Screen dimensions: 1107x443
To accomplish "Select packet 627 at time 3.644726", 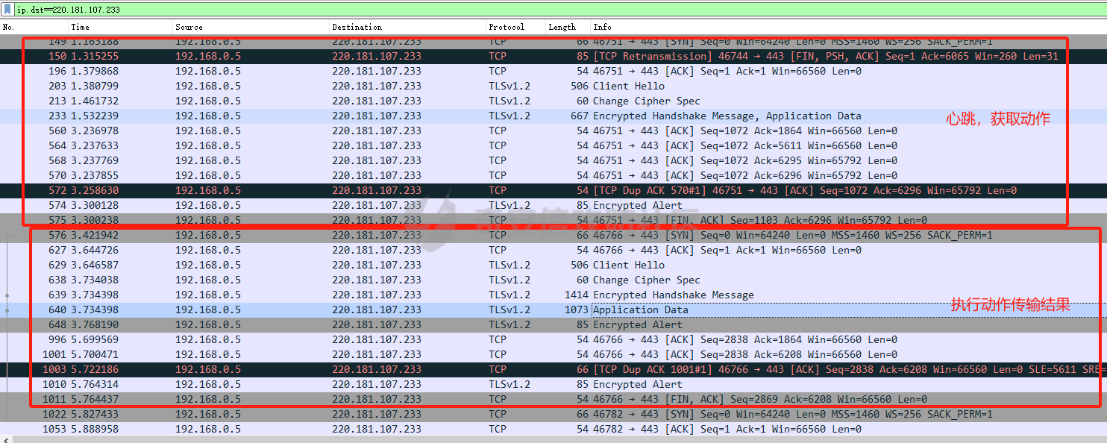I will coord(553,250).
